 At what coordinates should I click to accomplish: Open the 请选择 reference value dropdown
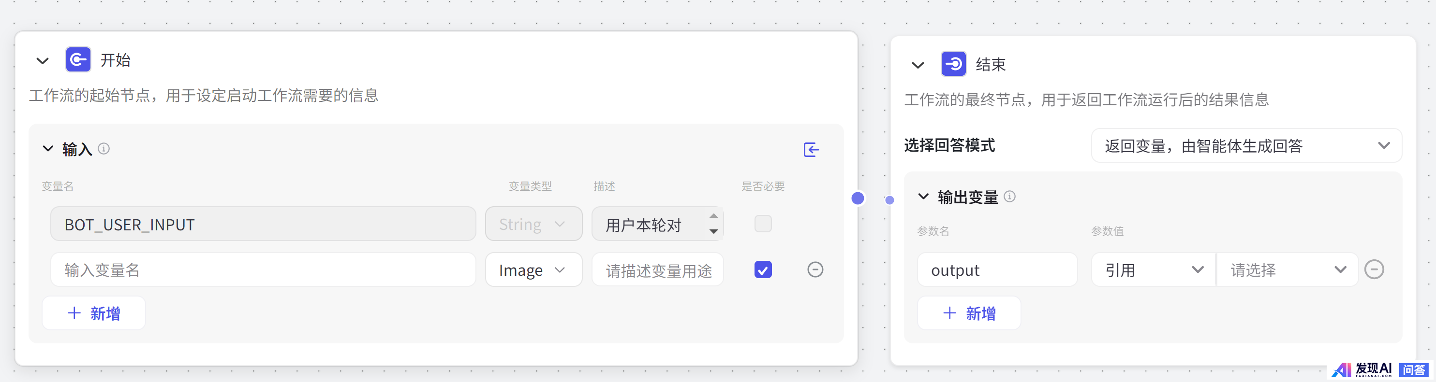pos(1287,270)
